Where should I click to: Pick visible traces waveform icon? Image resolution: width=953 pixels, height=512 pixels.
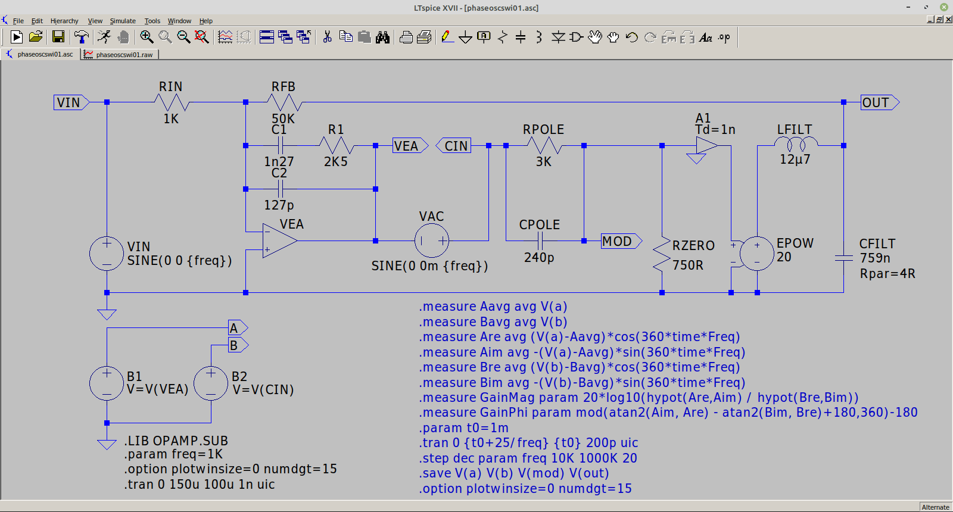[x=225, y=37]
